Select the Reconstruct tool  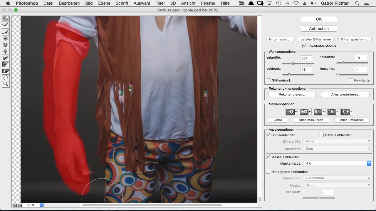[x=6, y=25]
